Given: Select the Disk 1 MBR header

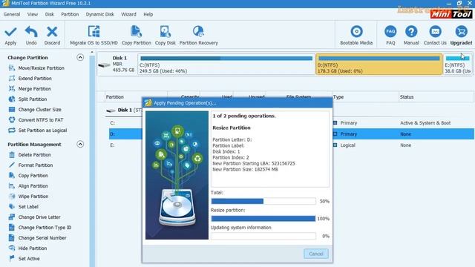Looking at the screenshot, I should coord(117,64).
